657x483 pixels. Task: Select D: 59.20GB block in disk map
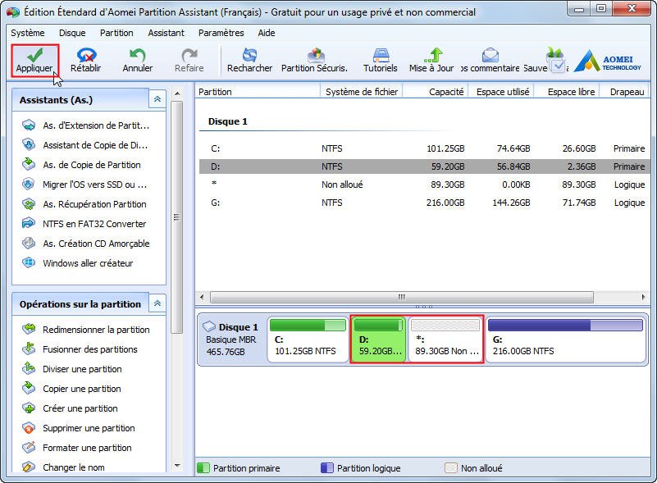tap(379, 339)
